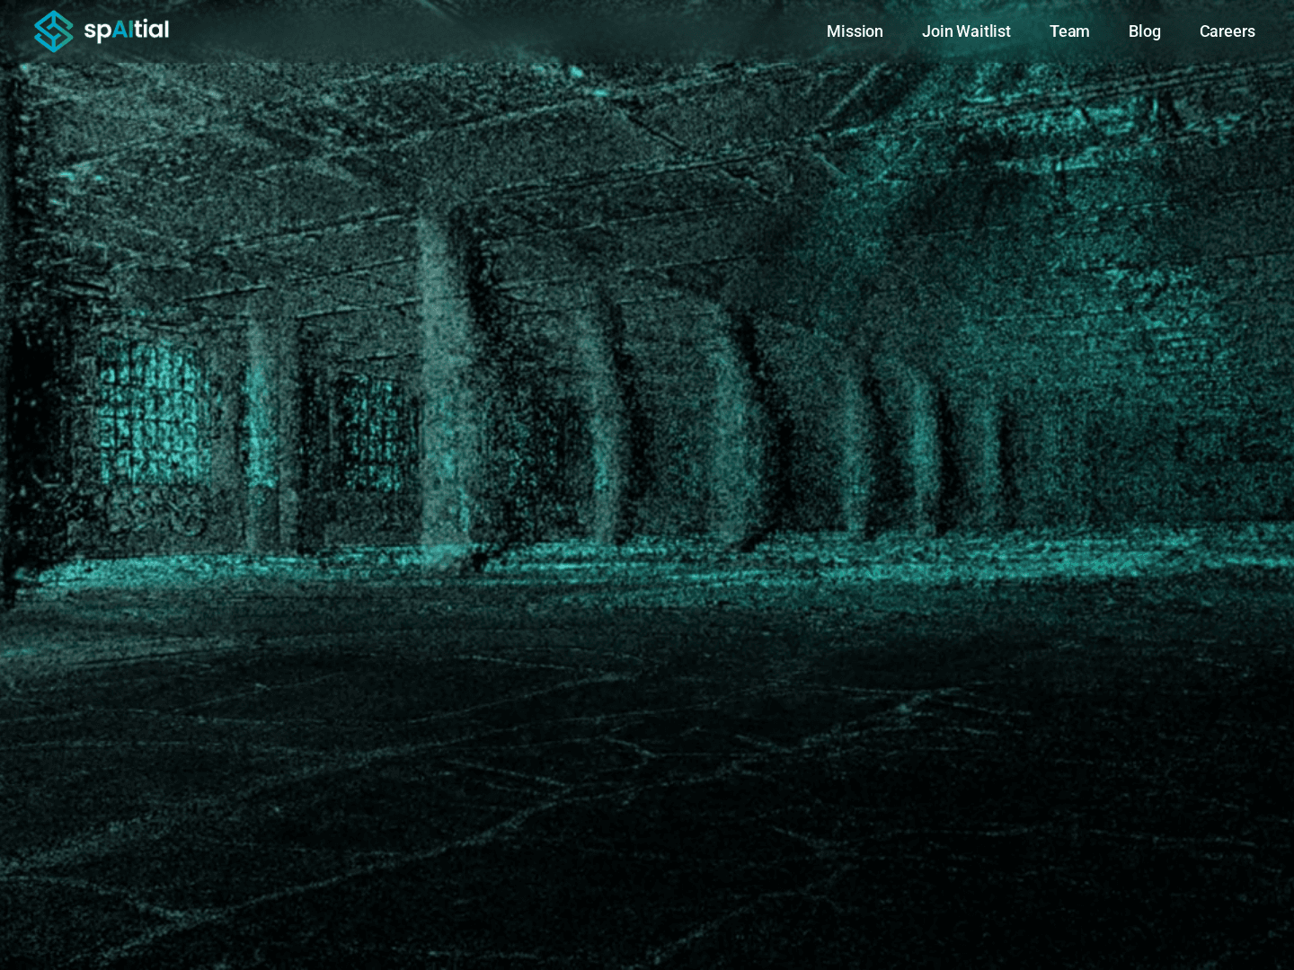The image size is (1294, 970).
Task: Click Blog in the header navigation
Action: pyautogui.click(x=1144, y=31)
